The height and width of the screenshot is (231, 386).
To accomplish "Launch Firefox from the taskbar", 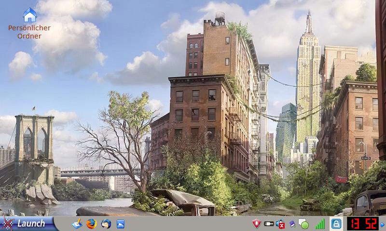I will [92, 224].
